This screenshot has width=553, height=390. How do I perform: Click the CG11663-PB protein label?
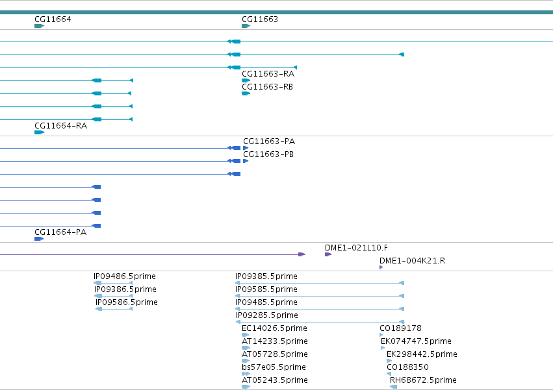[268, 154]
